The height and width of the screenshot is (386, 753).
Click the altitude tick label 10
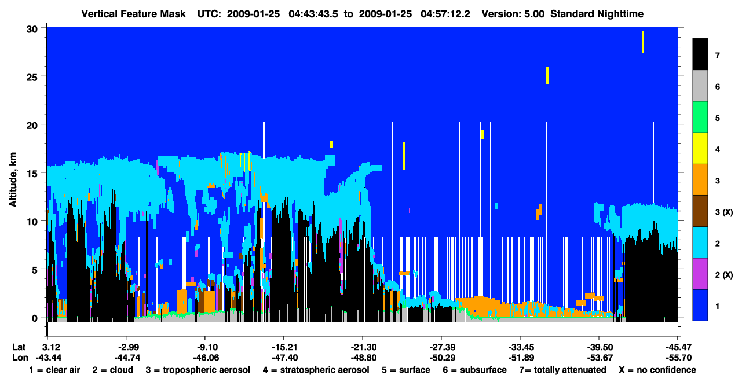click(34, 221)
